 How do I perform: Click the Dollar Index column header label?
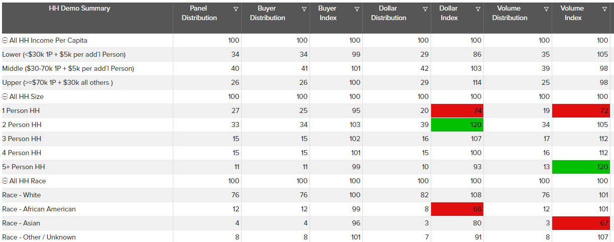pos(448,13)
